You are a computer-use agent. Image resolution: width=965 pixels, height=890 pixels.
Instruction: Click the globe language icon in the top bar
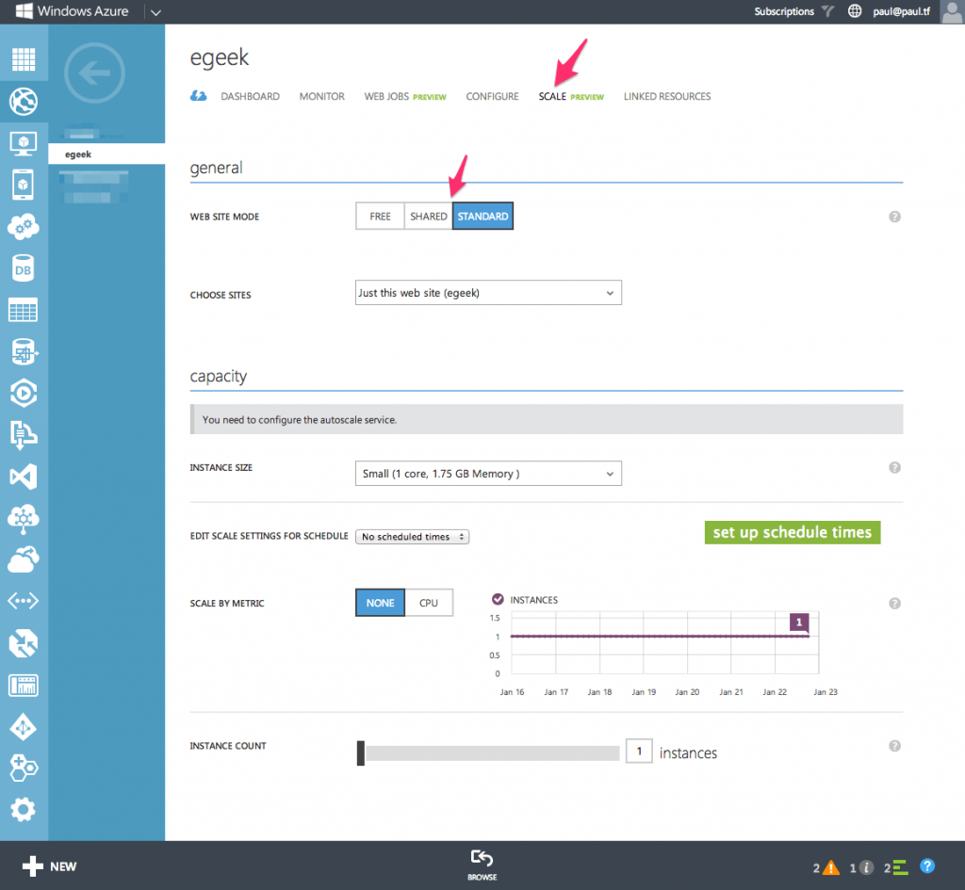(x=855, y=11)
